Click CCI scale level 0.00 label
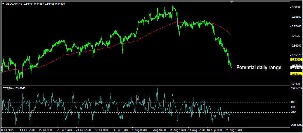Screen dimensions: 303x133 [294, 107]
